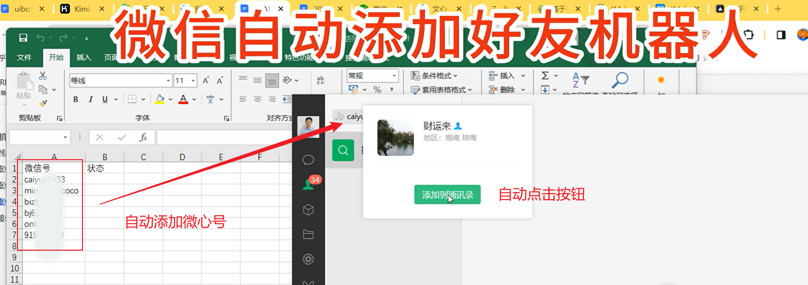Align cell text left

[x=243, y=99]
